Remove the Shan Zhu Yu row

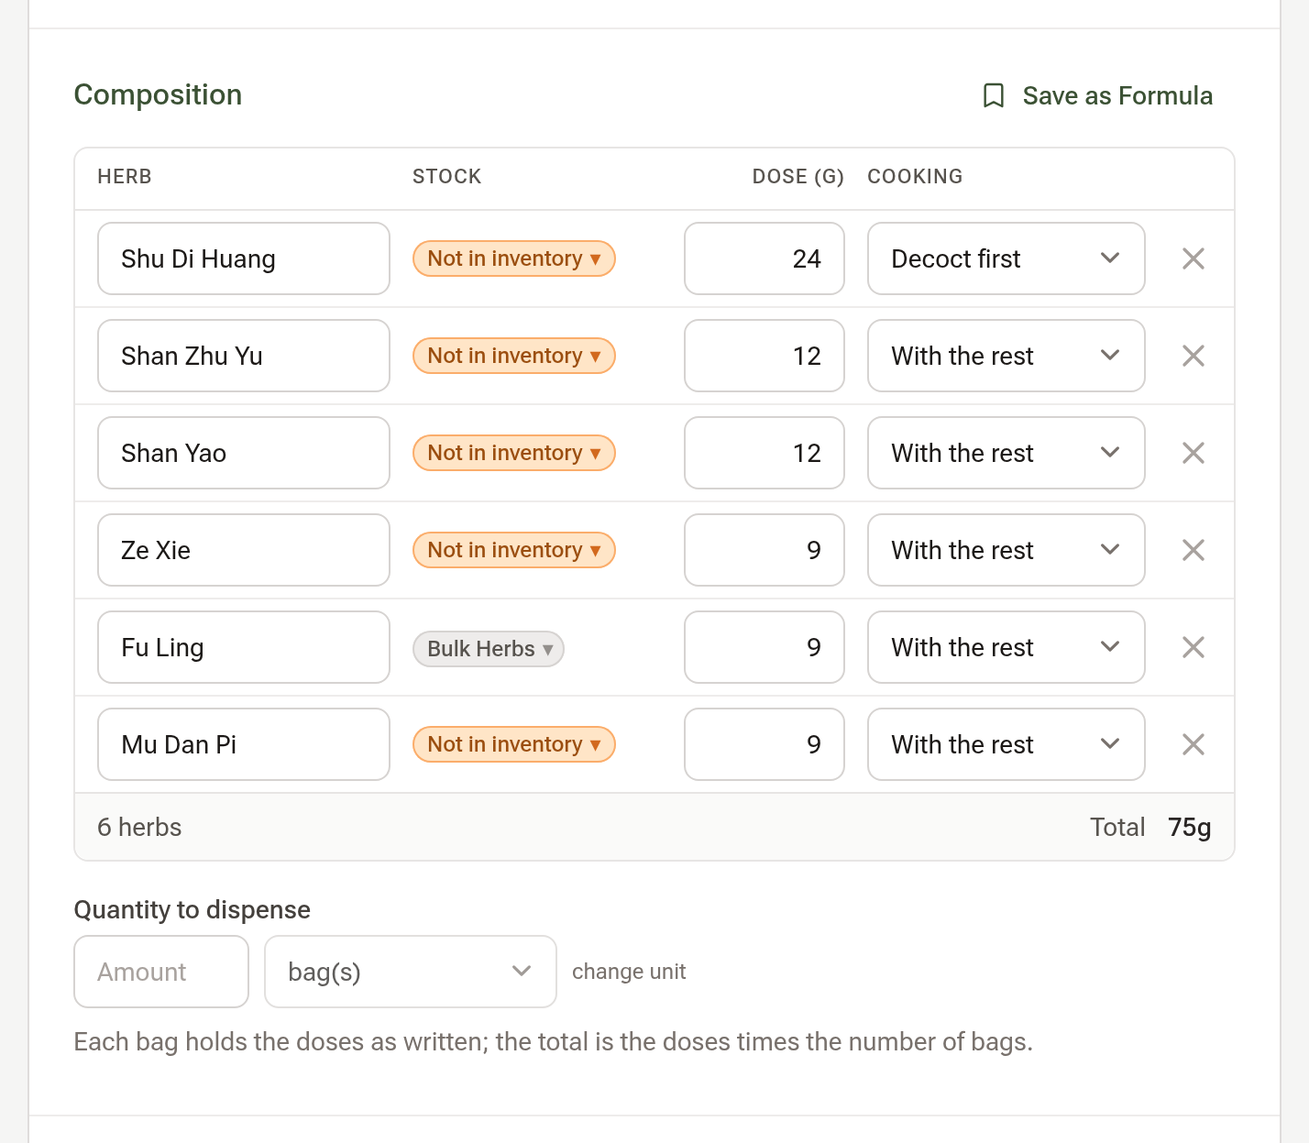pos(1193,356)
